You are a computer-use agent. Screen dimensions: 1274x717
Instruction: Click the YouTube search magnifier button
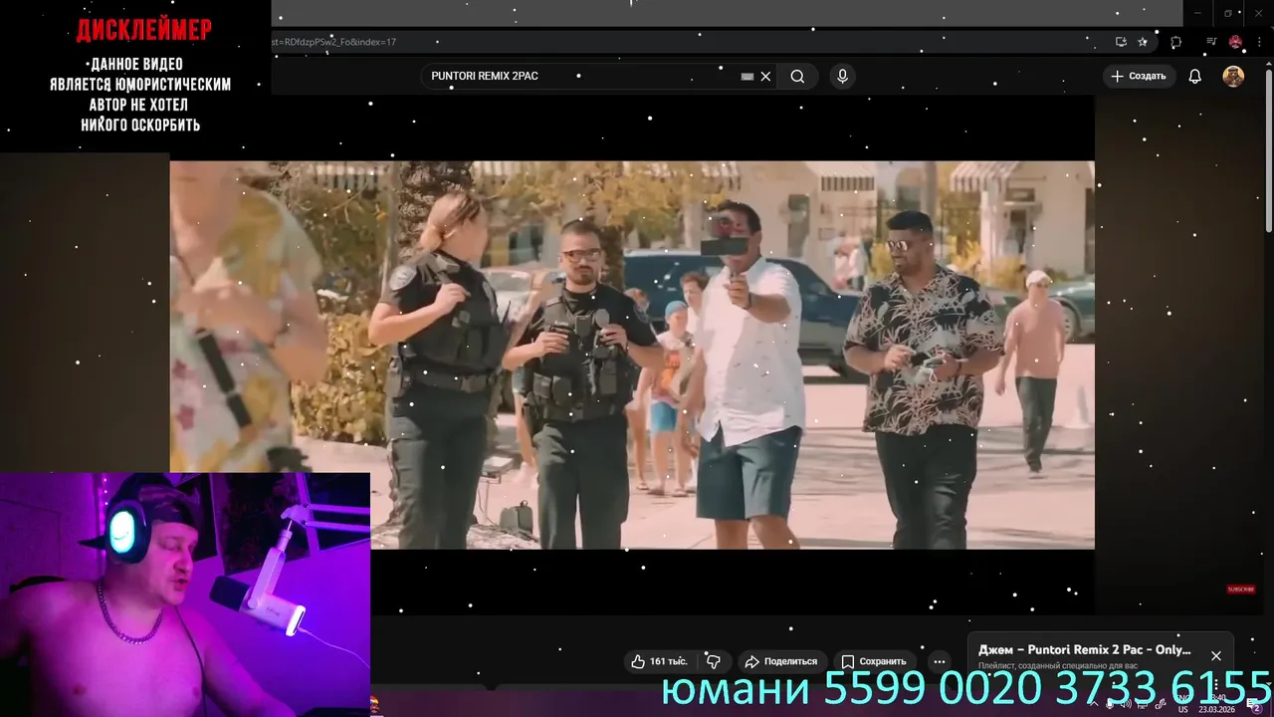coord(797,77)
